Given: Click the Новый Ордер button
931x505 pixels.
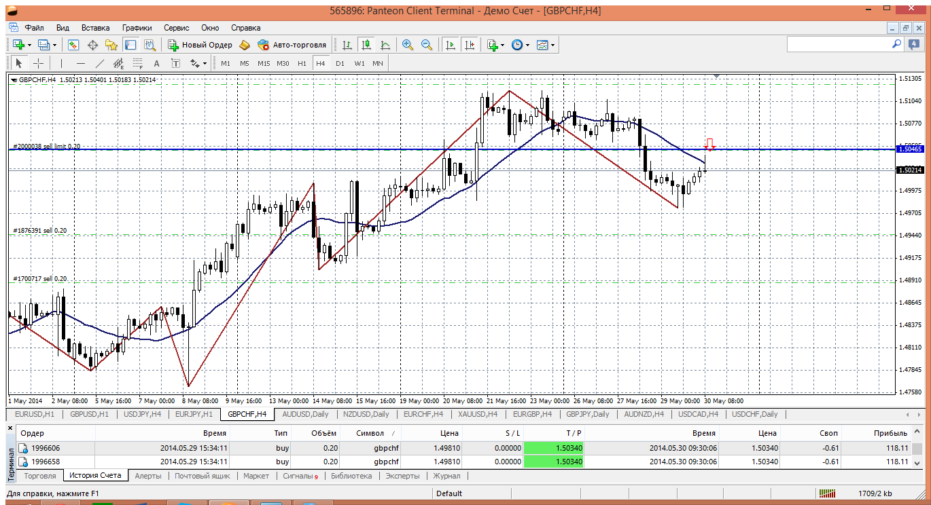Looking at the screenshot, I should pos(200,45).
